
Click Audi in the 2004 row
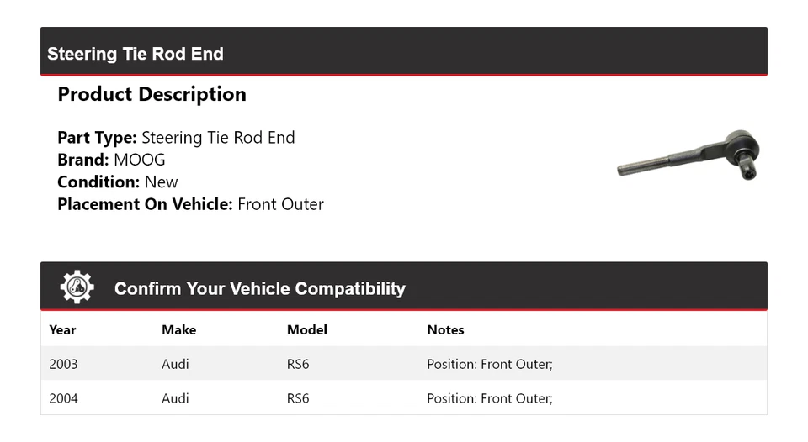(x=175, y=398)
